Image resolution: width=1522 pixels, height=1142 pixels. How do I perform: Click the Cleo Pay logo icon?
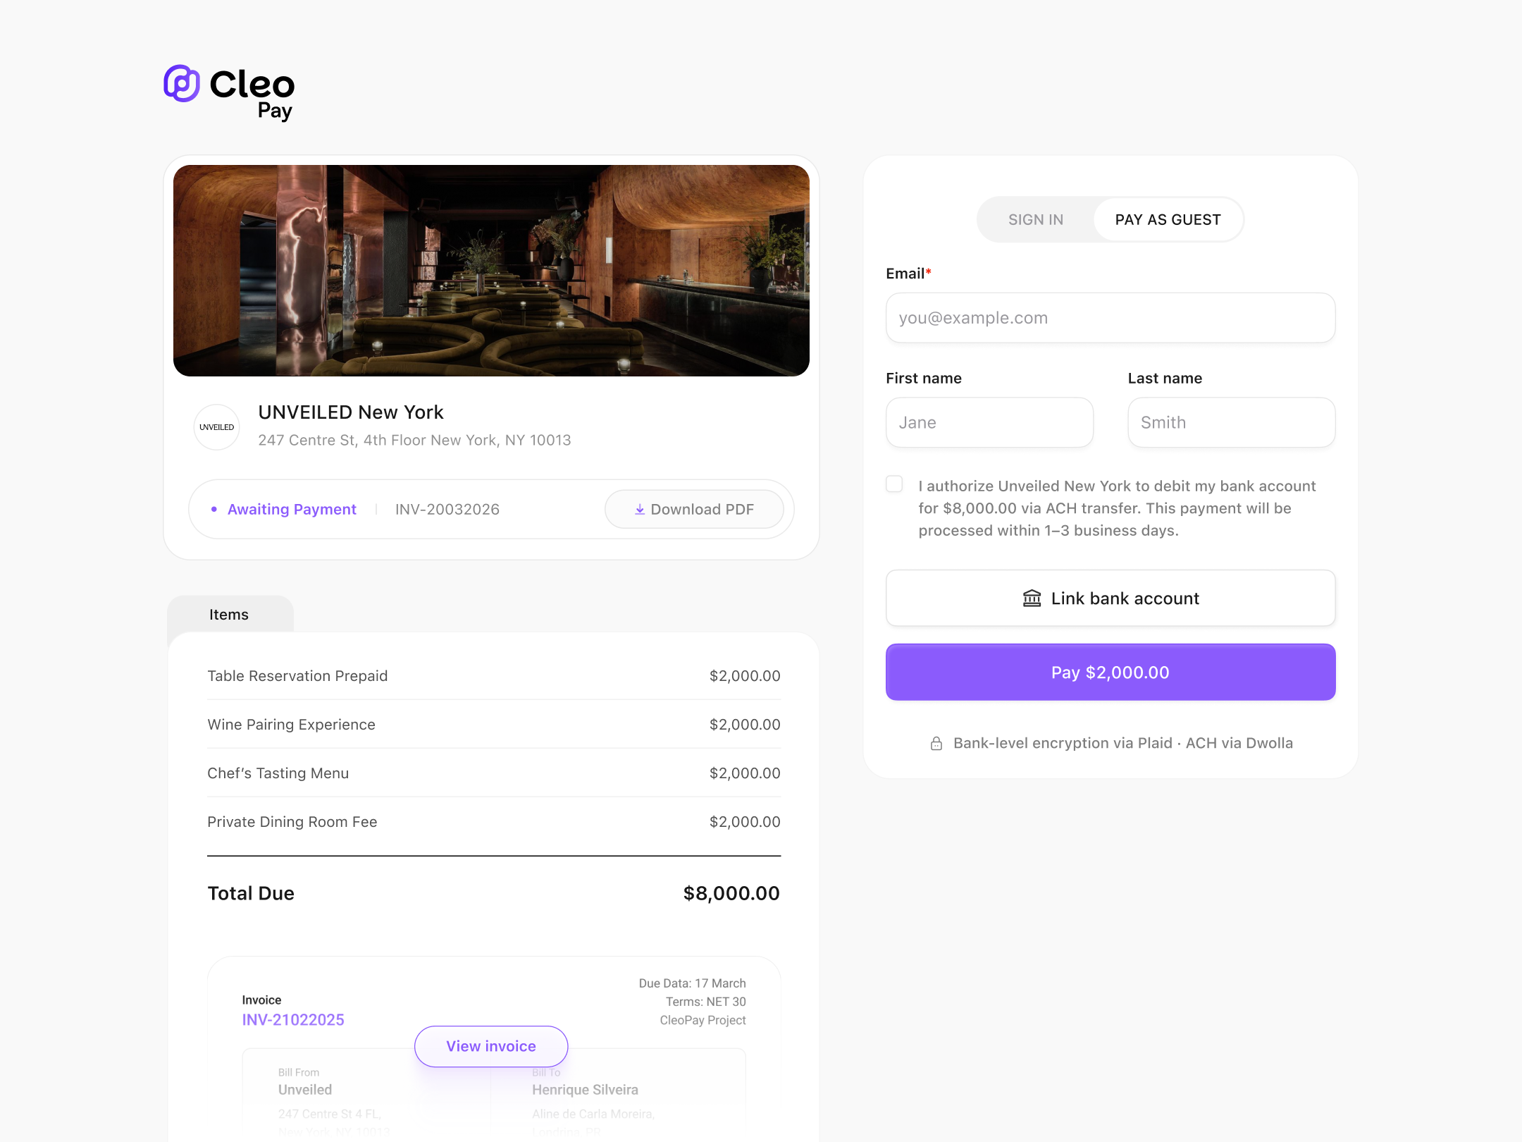tap(182, 84)
